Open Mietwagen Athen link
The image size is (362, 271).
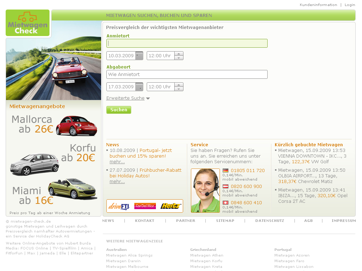(x=206, y=255)
